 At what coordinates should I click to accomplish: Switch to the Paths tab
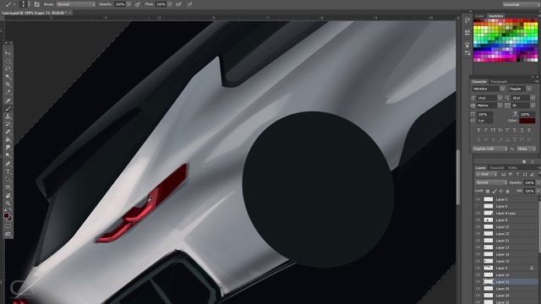[x=513, y=168]
